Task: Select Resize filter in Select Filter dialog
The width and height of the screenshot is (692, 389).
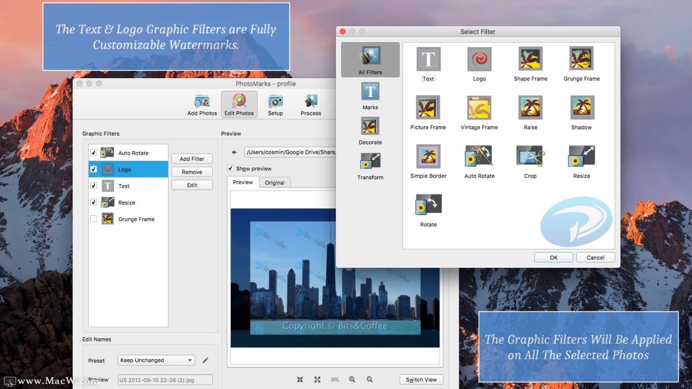Action: pyautogui.click(x=581, y=156)
